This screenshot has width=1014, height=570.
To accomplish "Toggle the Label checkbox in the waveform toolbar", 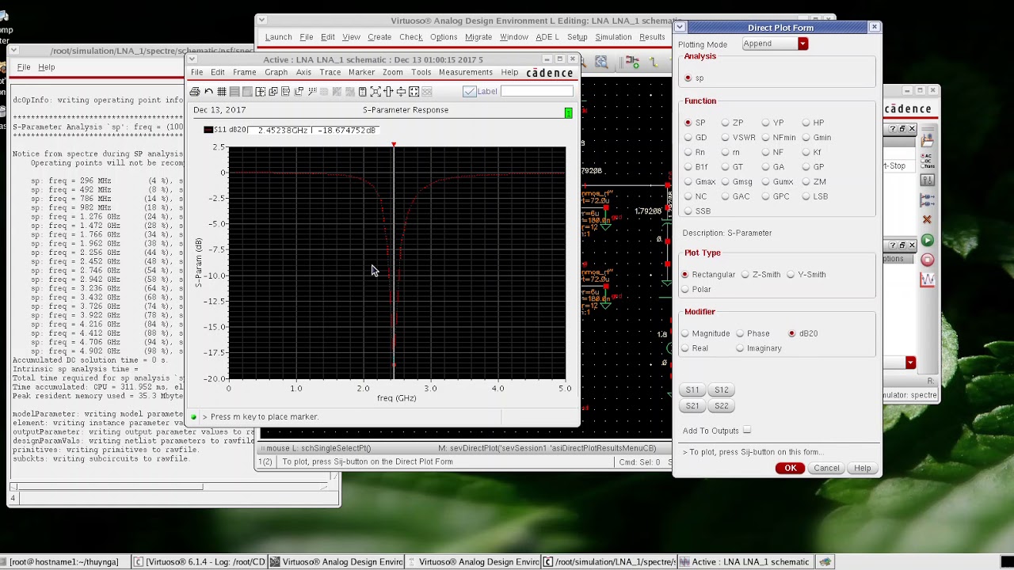I will click(470, 92).
